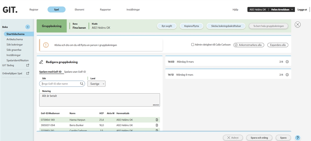Expand the 14:12 tee time row

[287, 75]
